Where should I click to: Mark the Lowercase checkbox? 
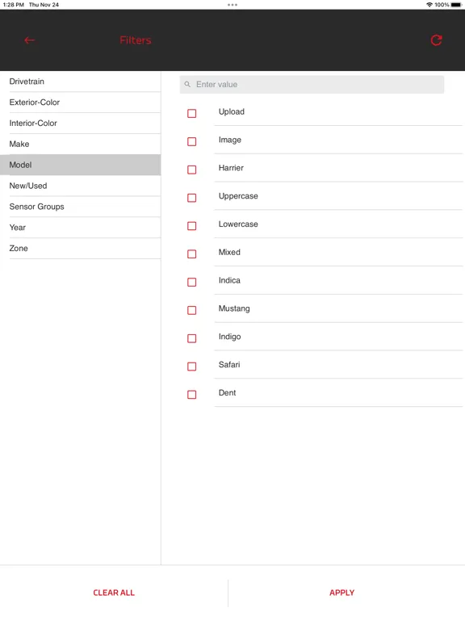tap(192, 226)
